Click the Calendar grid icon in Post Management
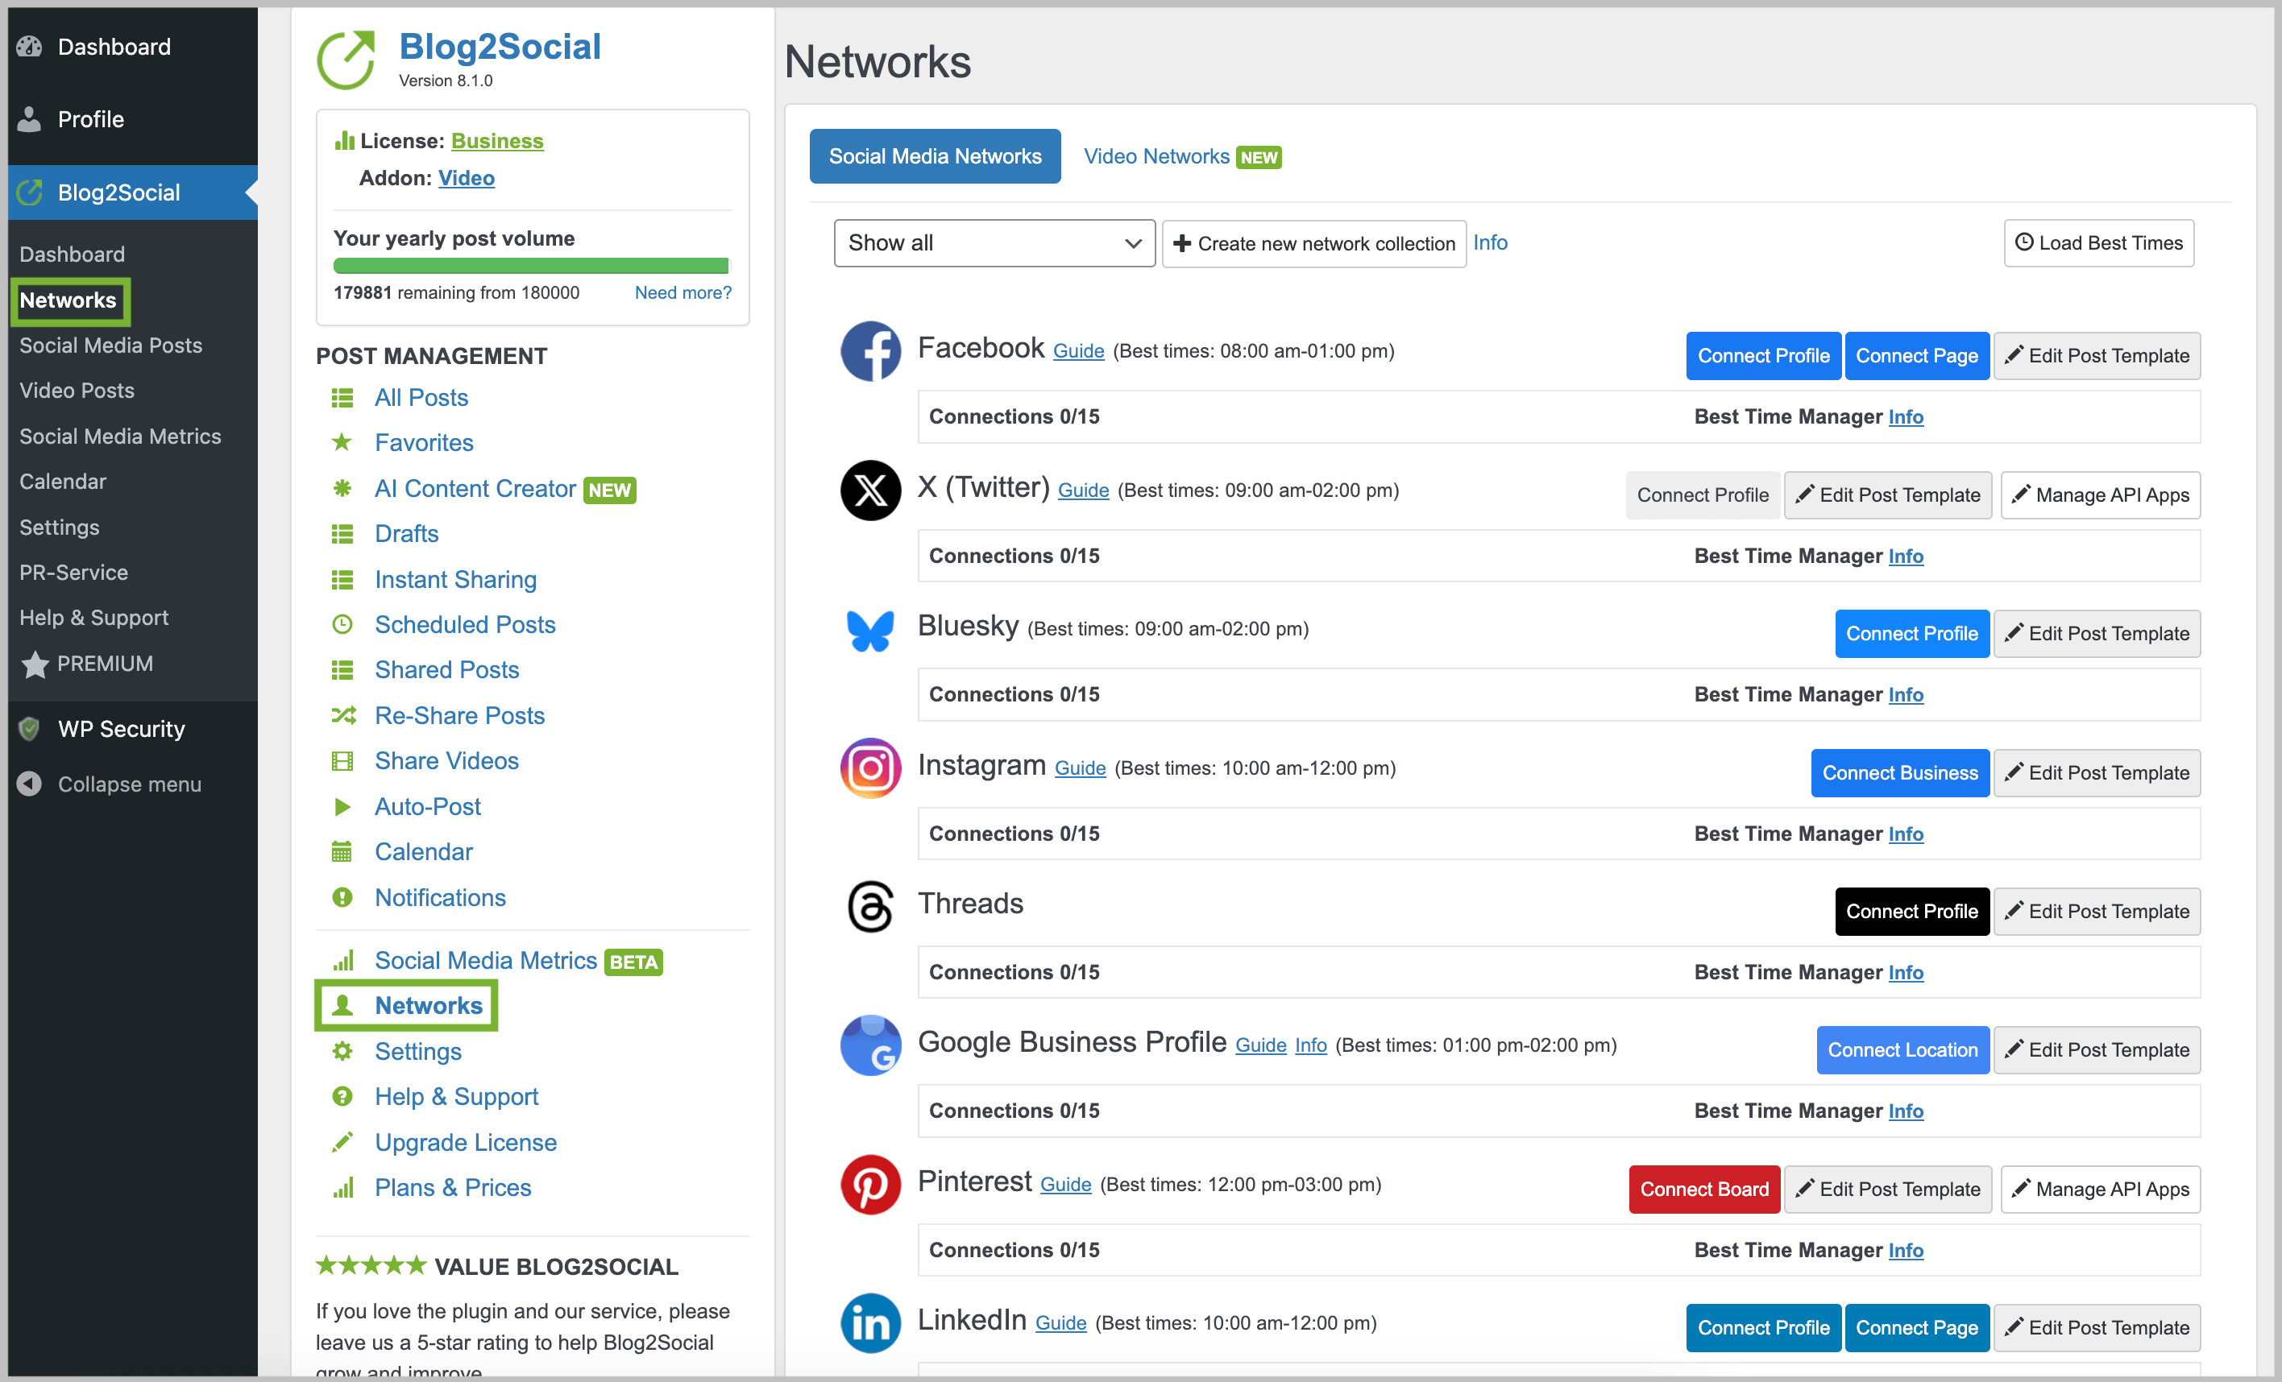The height and width of the screenshot is (1382, 2282). [x=342, y=851]
